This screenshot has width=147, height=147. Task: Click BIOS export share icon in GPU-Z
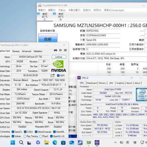click(x=53, y=75)
